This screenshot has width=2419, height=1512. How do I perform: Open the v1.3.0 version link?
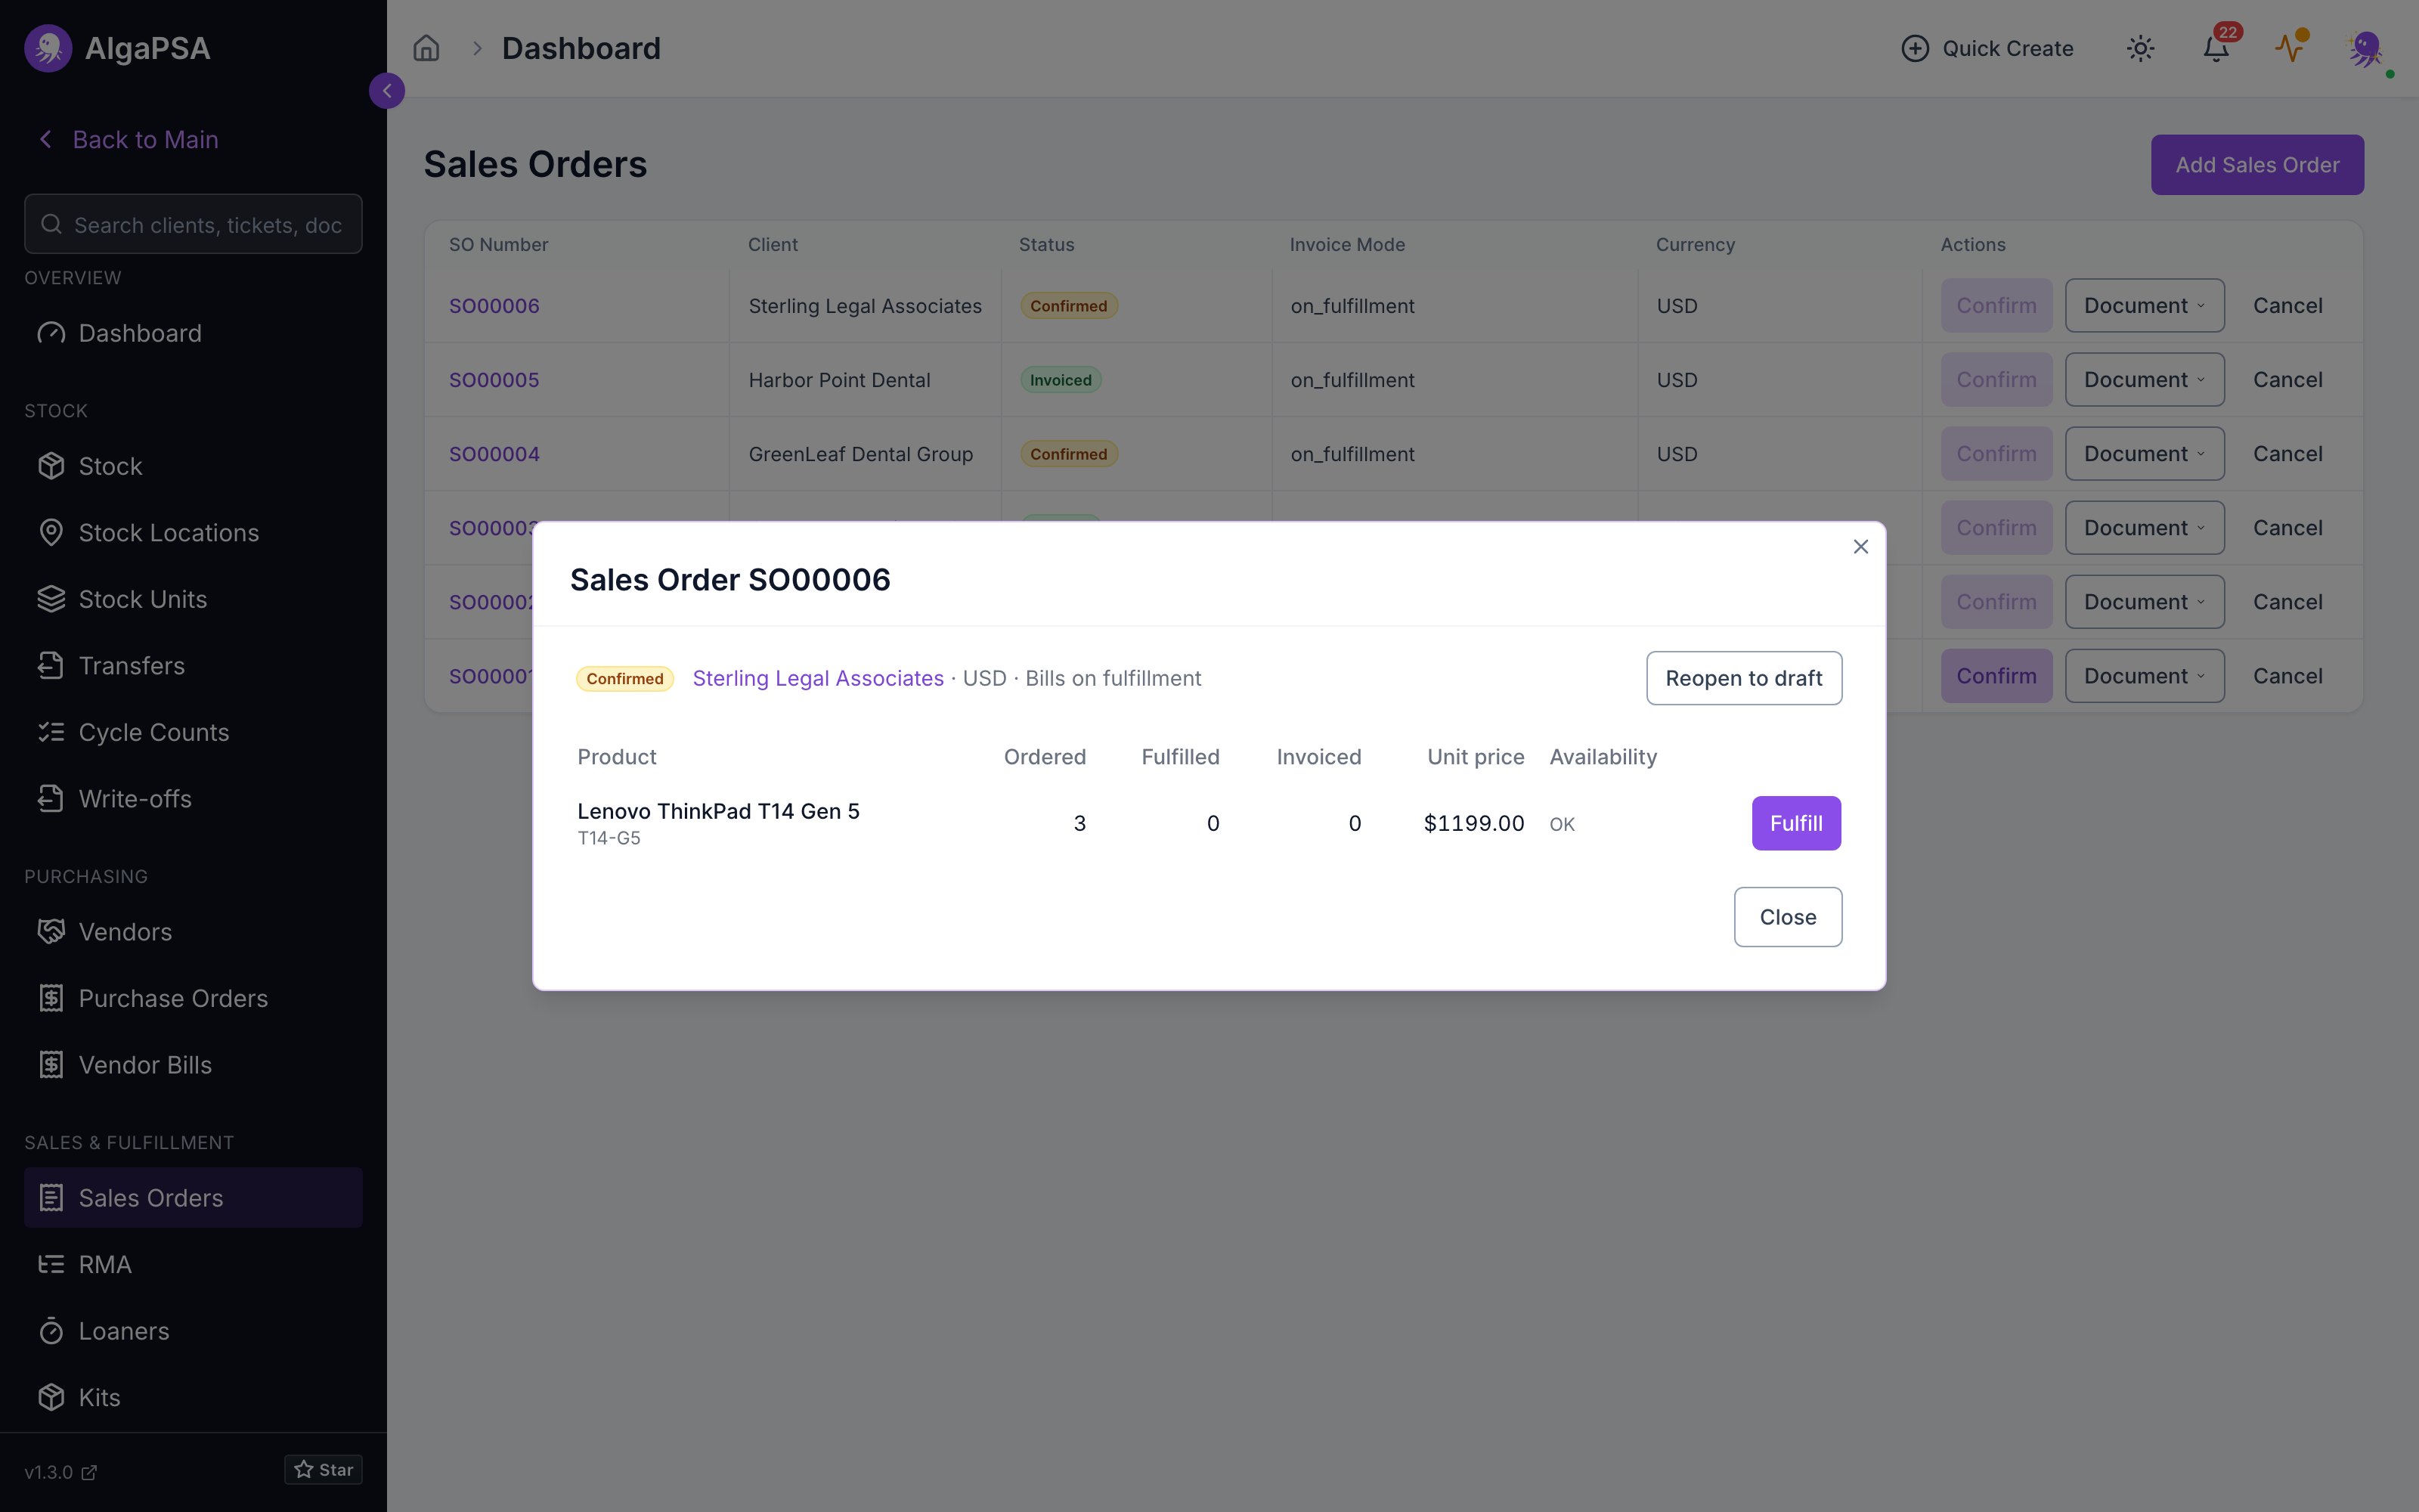pyautogui.click(x=60, y=1472)
